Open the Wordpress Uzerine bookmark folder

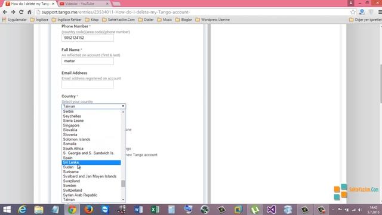(212, 20)
